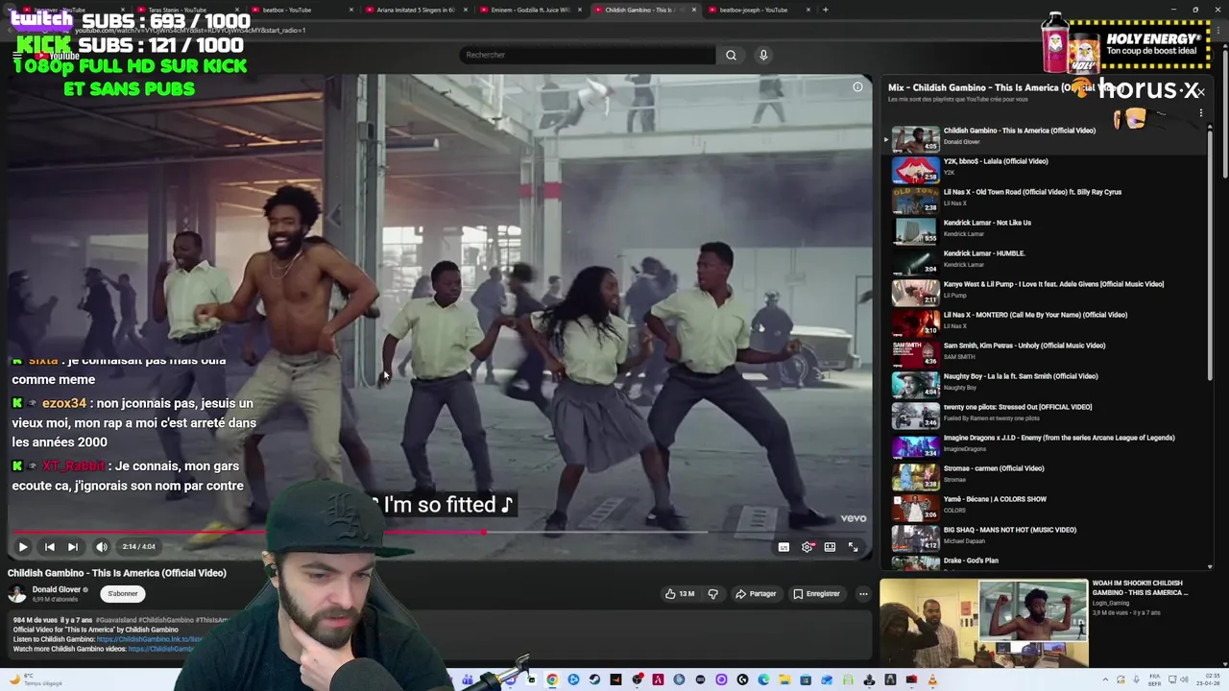Switch to 'Ariana imitated 5 Singers' tab
The width and height of the screenshot is (1229, 691).
click(415, 10)
